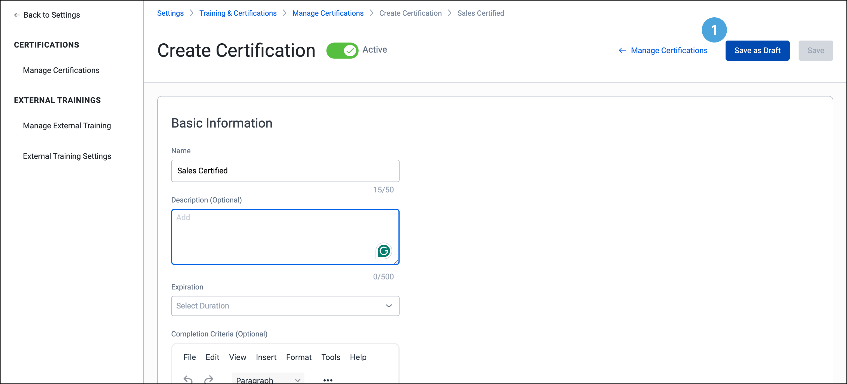Viewport: 847px width, 384px height.
Task: Select Manage External Training in sidebar
Action: pos(67,126)
